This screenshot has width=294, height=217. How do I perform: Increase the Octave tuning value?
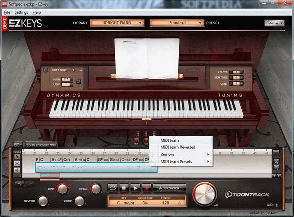click(x=242, y=72)
